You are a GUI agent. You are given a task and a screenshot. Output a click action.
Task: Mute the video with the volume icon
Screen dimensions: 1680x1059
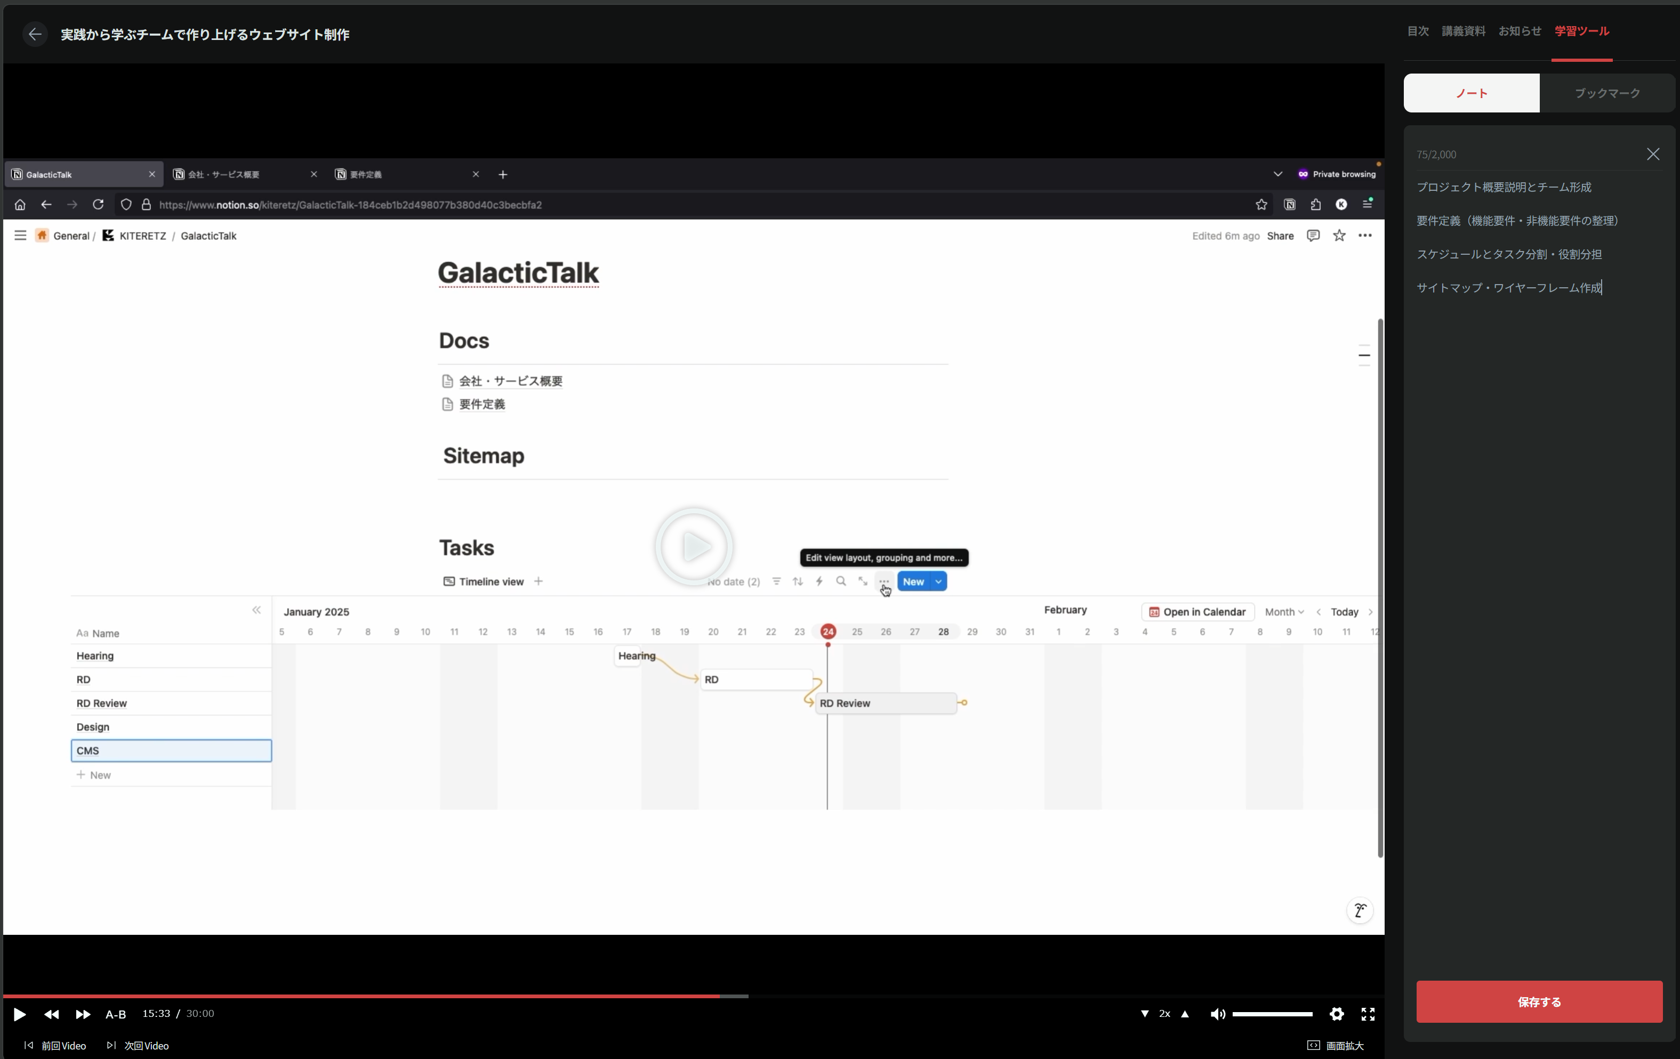1217,1014
